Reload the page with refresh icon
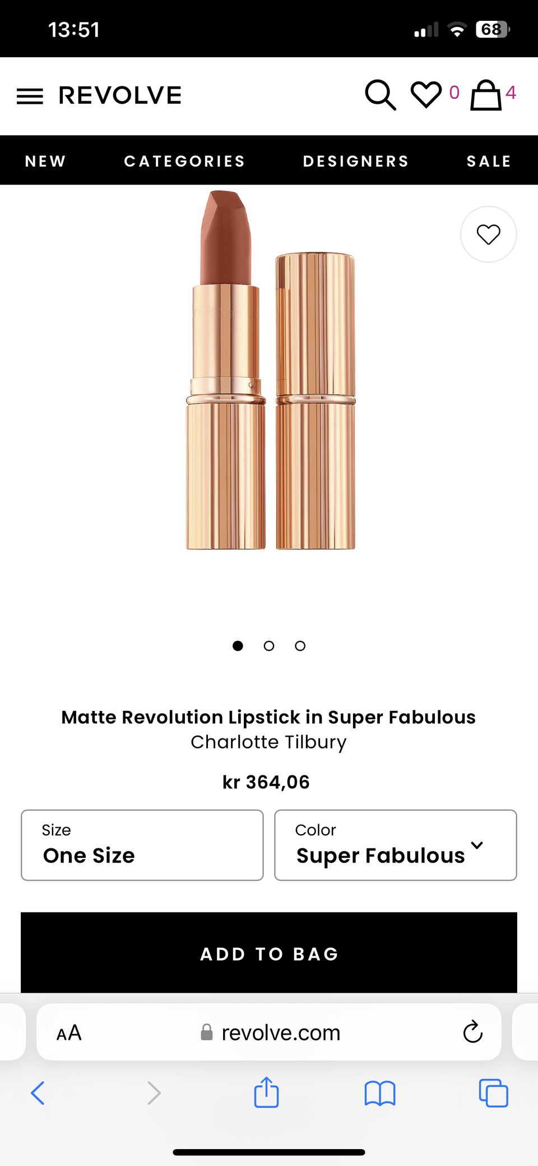This screenshot has width=538, height=1166. point(472,1032)
